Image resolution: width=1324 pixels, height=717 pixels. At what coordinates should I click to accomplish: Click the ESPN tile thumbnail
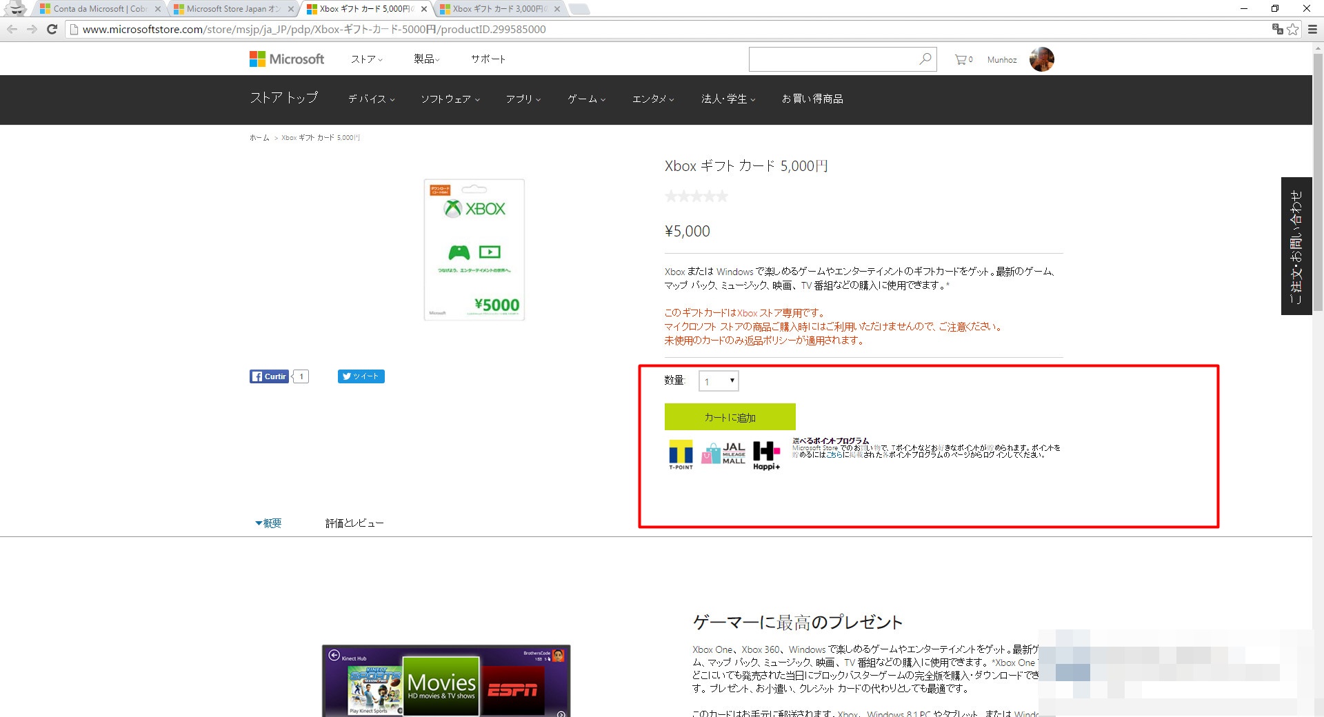click(512, 690)
